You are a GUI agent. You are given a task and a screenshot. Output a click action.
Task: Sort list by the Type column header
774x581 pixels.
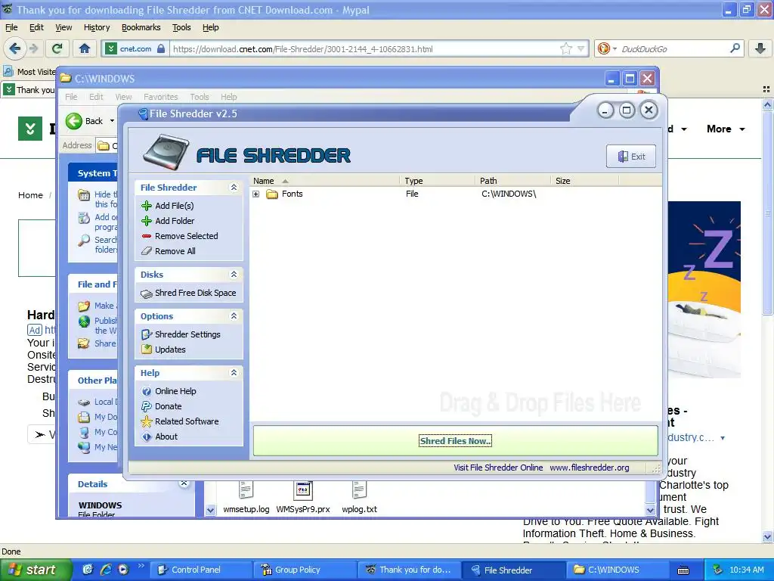(437, 181)
